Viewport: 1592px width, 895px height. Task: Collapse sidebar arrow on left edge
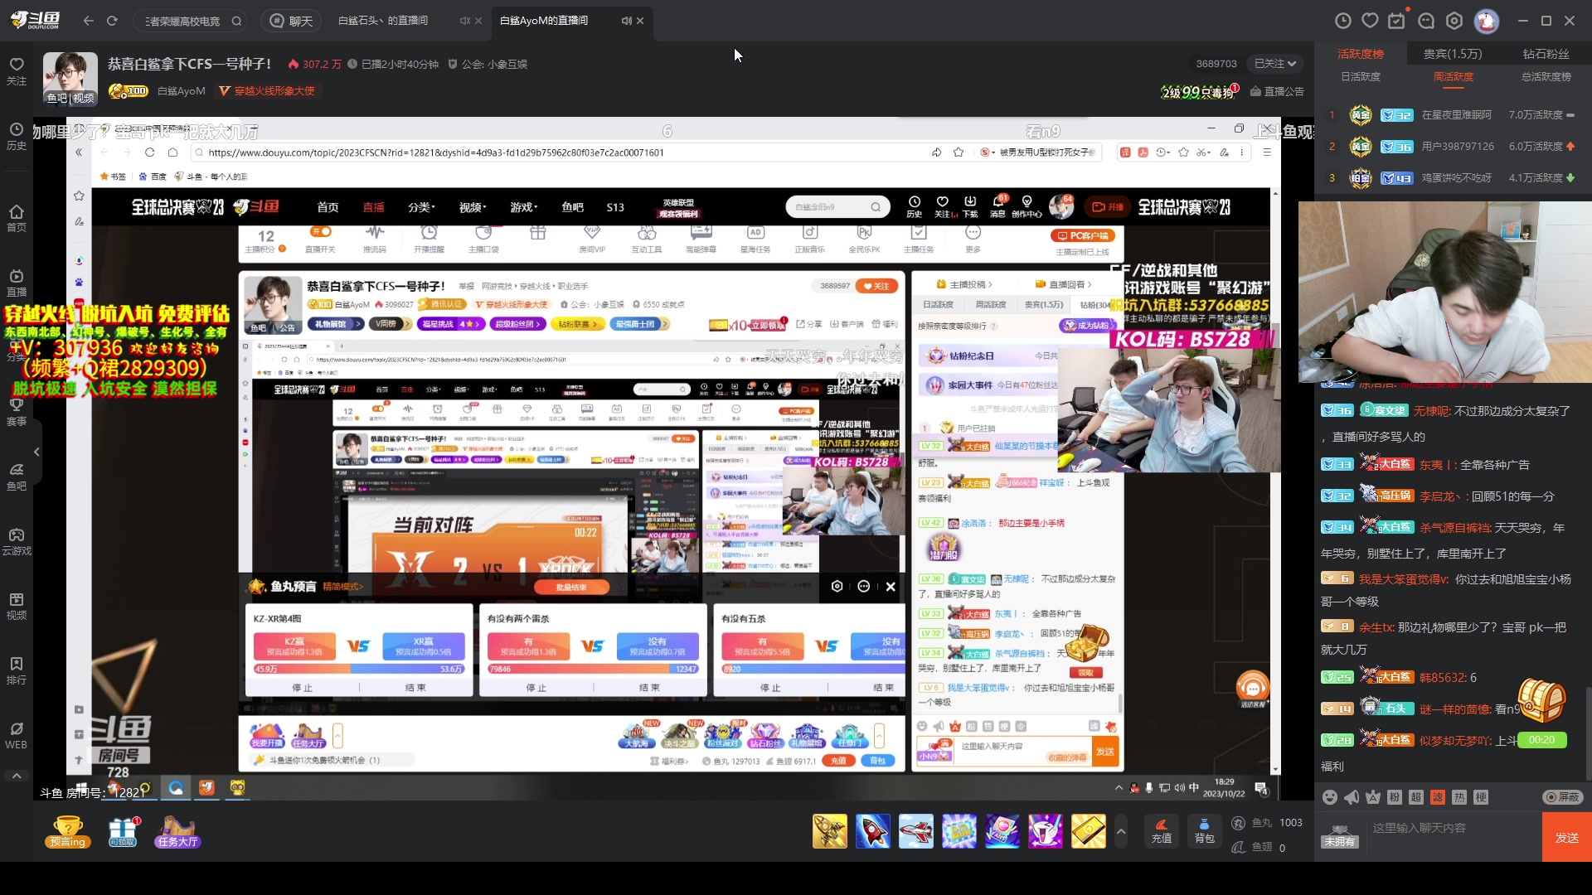tap(36, 452)
